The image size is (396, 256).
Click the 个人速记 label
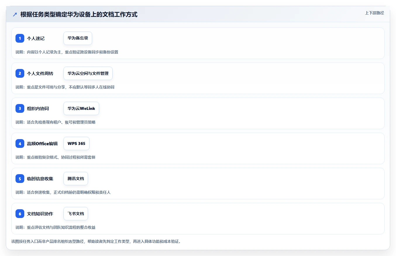(x=36, y=38)
